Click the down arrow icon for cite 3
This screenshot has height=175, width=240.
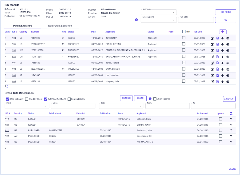click(x=222, y=50)
